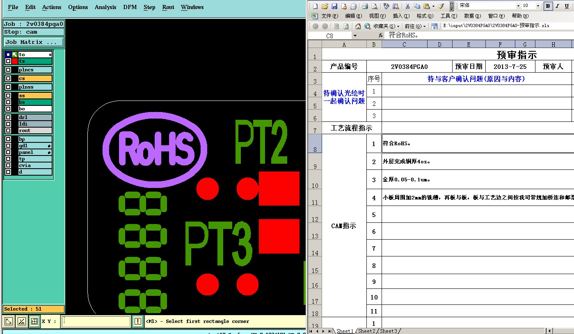574x334 pixels.
Task: Toggle the checkbox for layer 'rout'
Action: coord(8,130)
